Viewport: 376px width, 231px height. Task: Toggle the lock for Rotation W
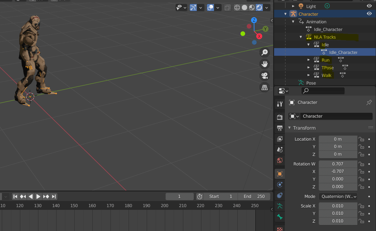362,164
